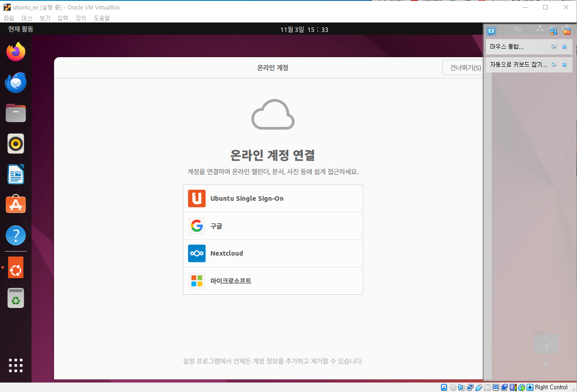Click the Ubuntu installer icon in the dock
The image size is (577, 392).
coord(16,267)
